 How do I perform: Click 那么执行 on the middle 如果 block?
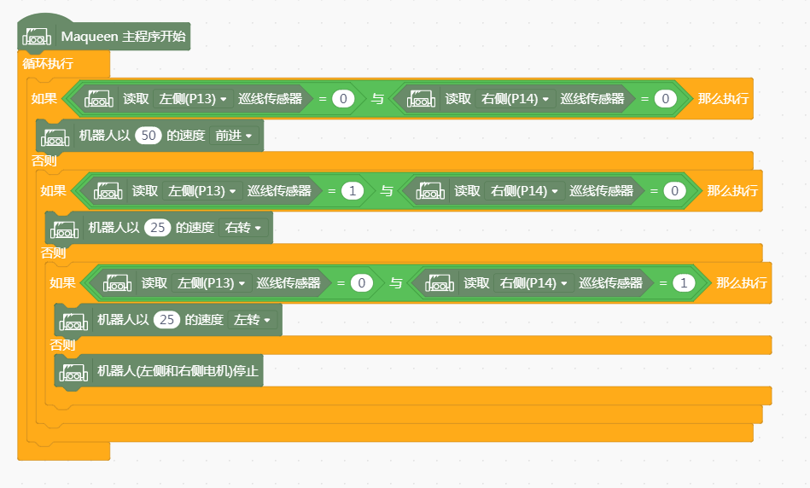click(732, 191)
